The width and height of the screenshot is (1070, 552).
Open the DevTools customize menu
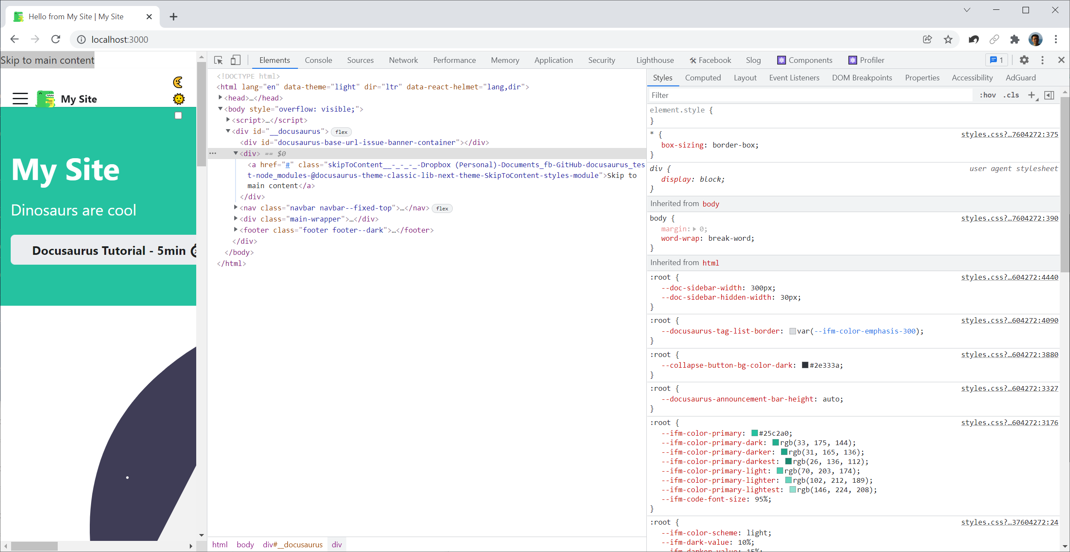1043,60
